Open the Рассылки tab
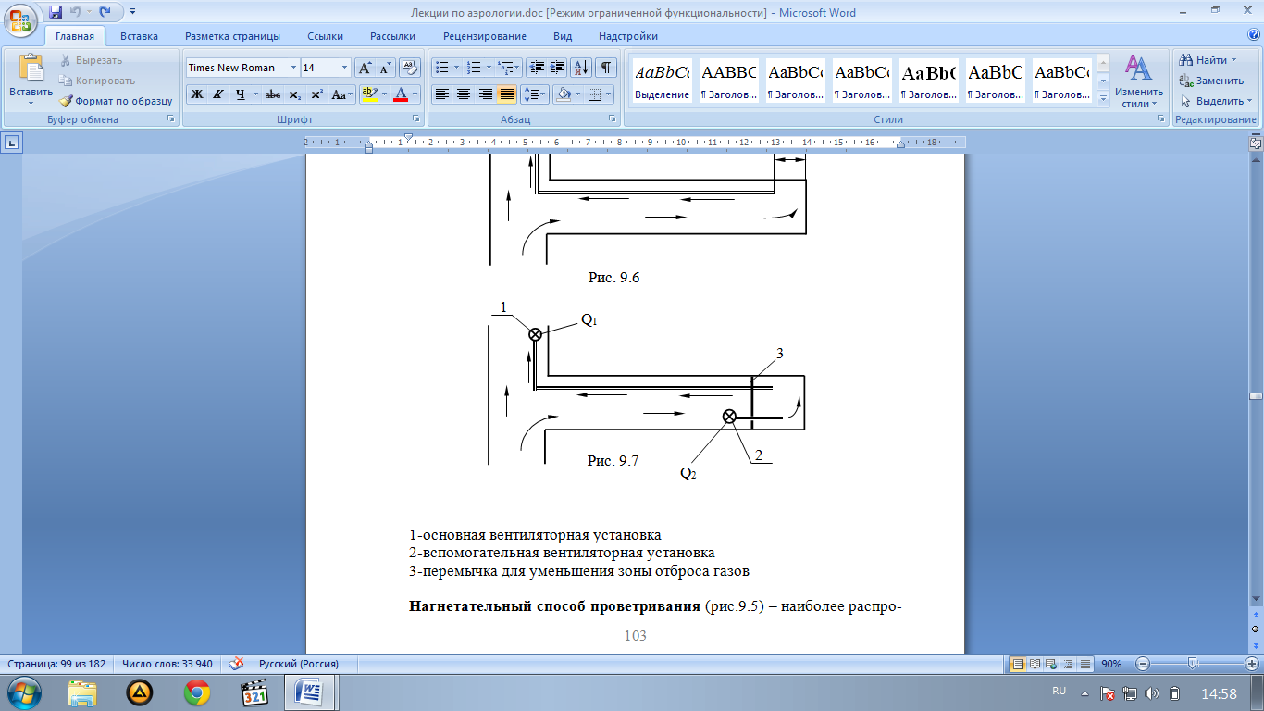 point(392,36)
